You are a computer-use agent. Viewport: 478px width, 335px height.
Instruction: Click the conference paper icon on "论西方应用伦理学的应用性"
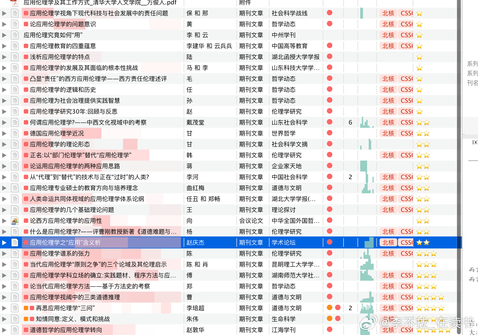15,221
